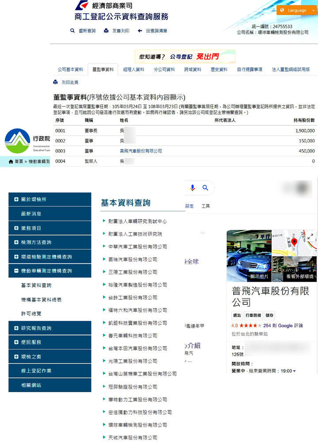This screenshot has width=318, height=446.
Task: Click the 重新查詢 magnifier icon
Action: [72, 31]
